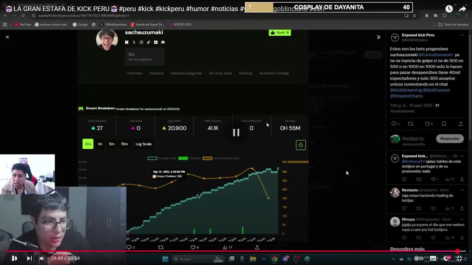This screenshot has width=472, height=265.
Task: Click the Responder button
Action: click(x=450, y=139)
